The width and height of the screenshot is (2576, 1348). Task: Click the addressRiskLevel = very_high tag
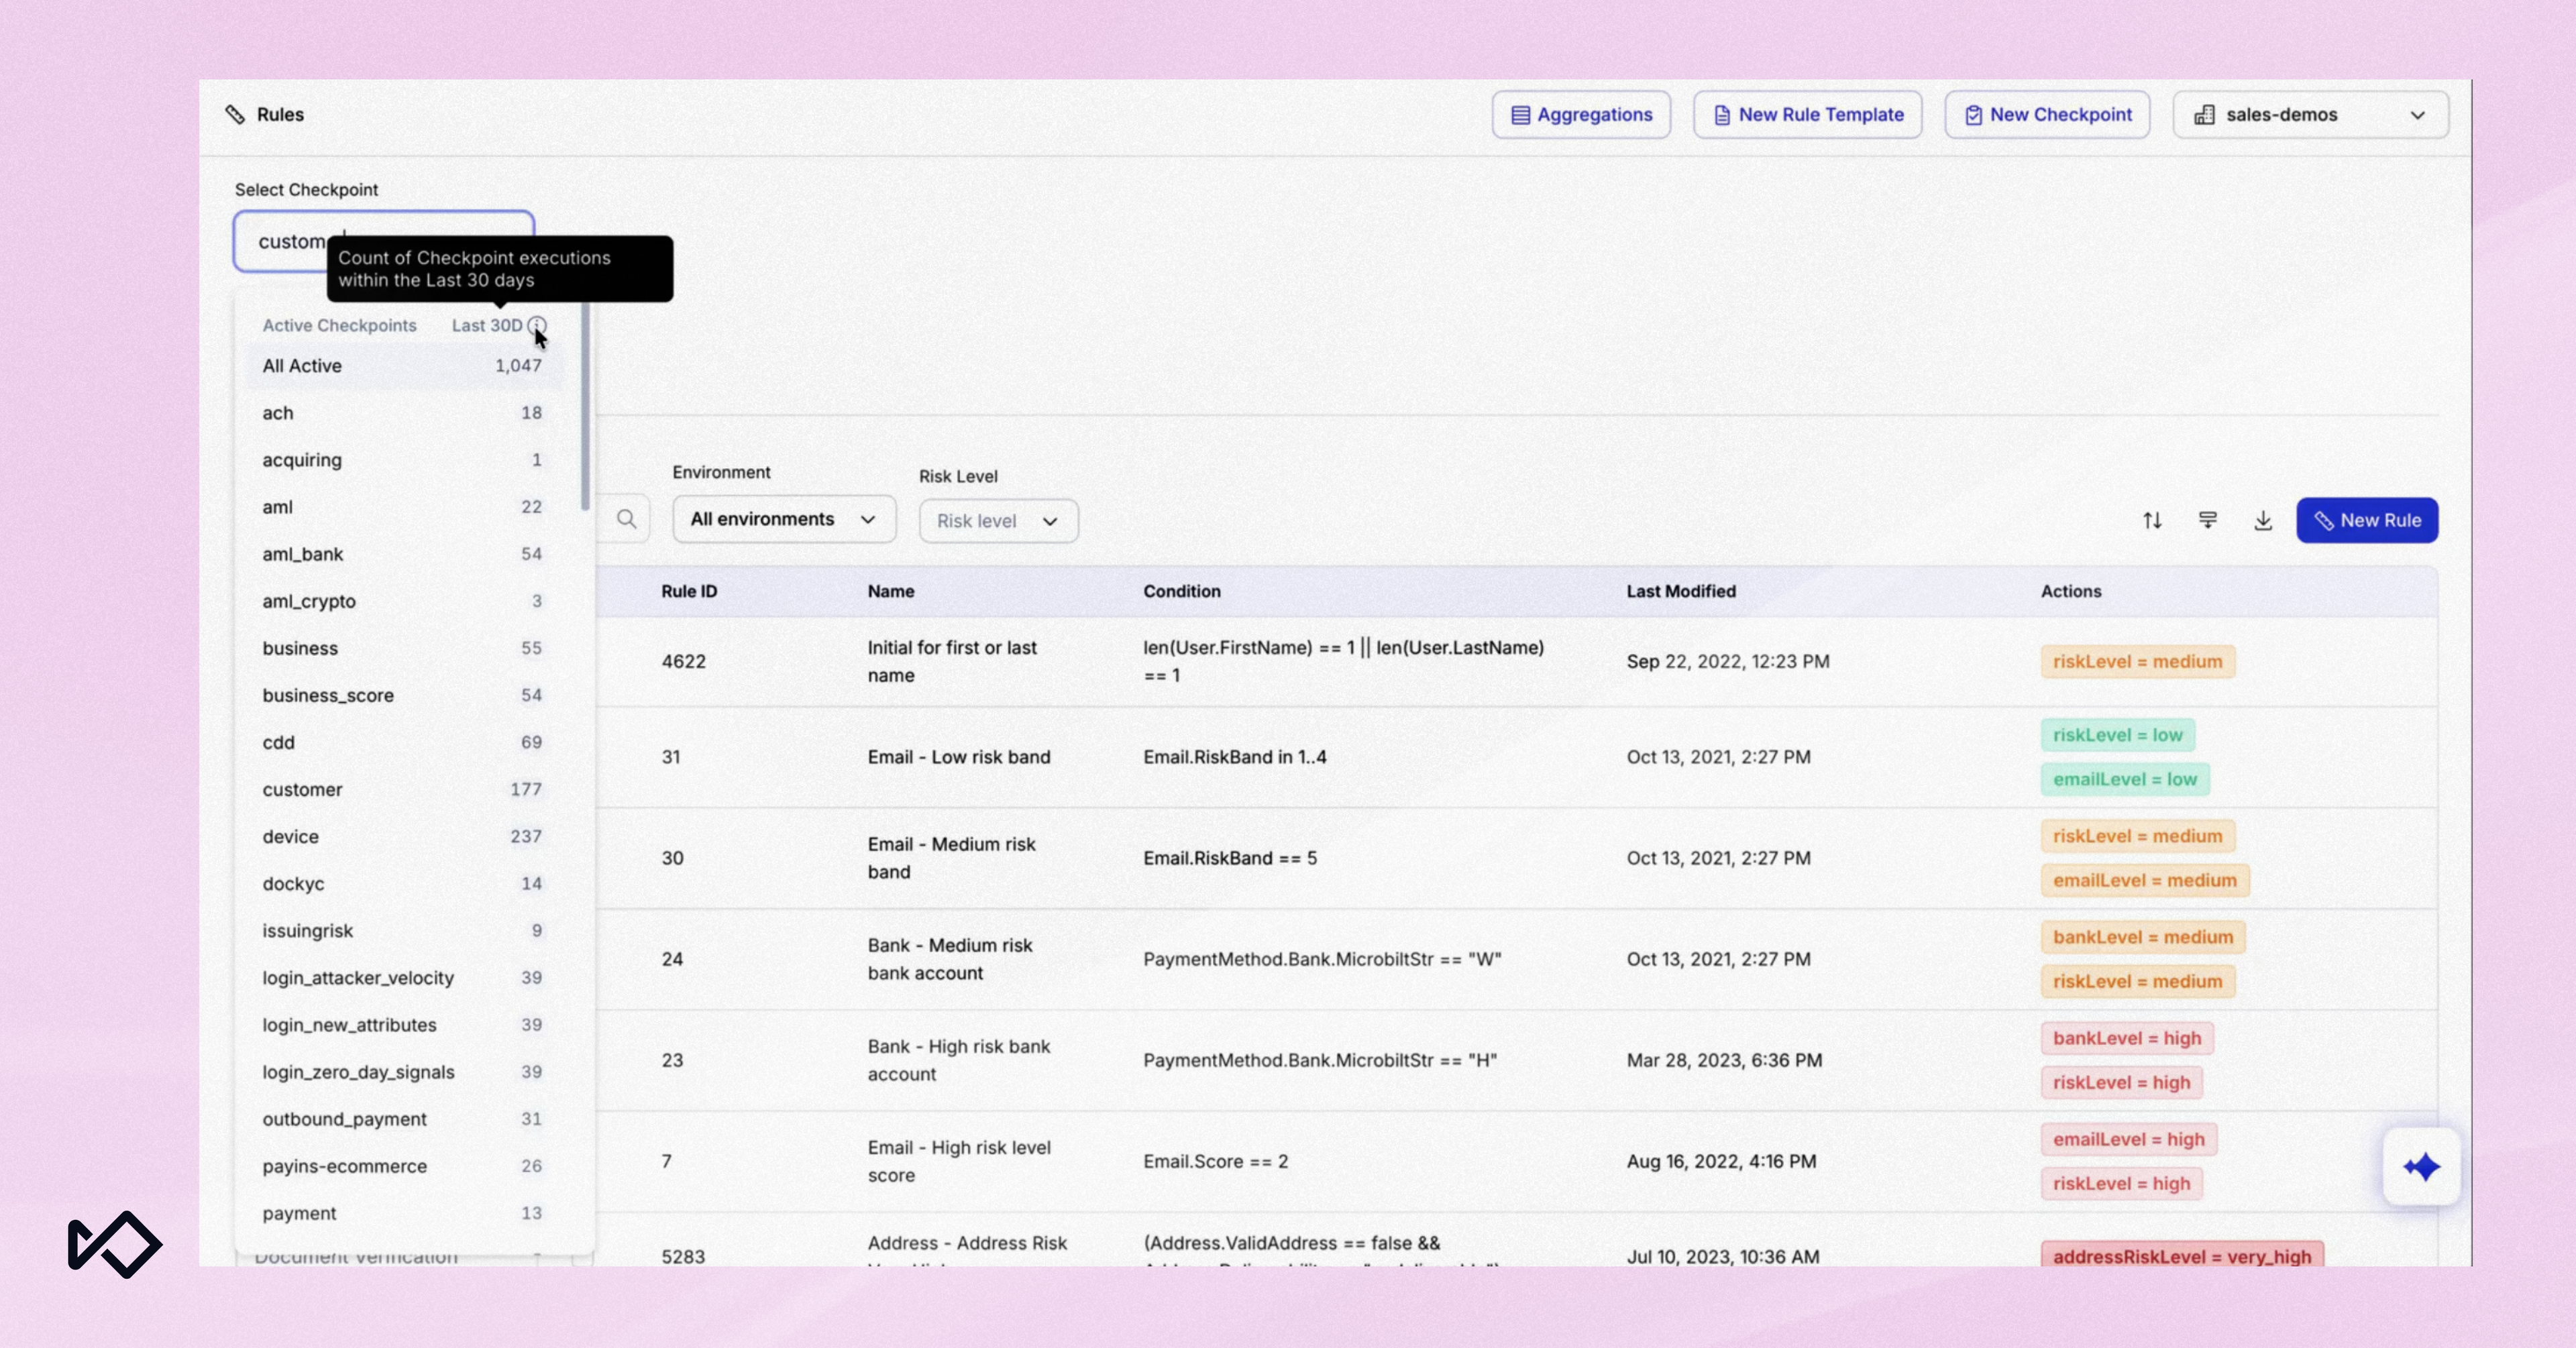click(x=2182, y=1255)
